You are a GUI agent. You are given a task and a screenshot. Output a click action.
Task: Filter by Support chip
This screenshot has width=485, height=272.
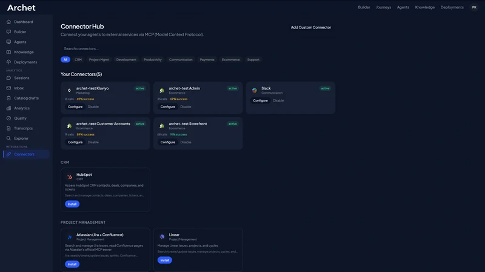pos(253,59)
